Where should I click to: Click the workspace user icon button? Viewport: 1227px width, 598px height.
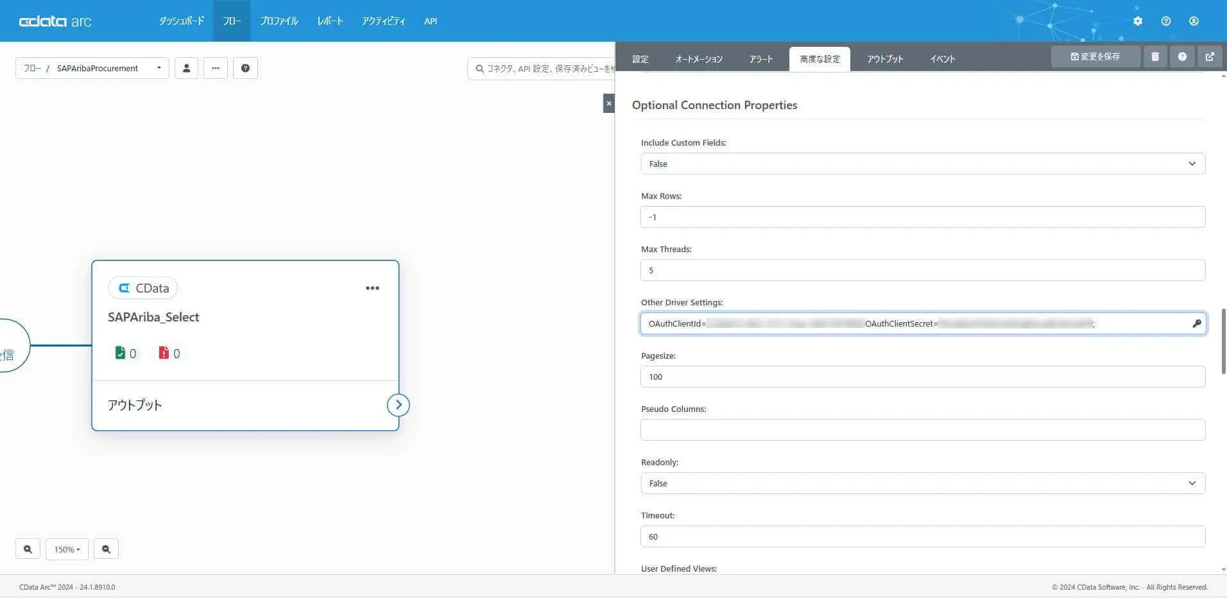[186, 68]
